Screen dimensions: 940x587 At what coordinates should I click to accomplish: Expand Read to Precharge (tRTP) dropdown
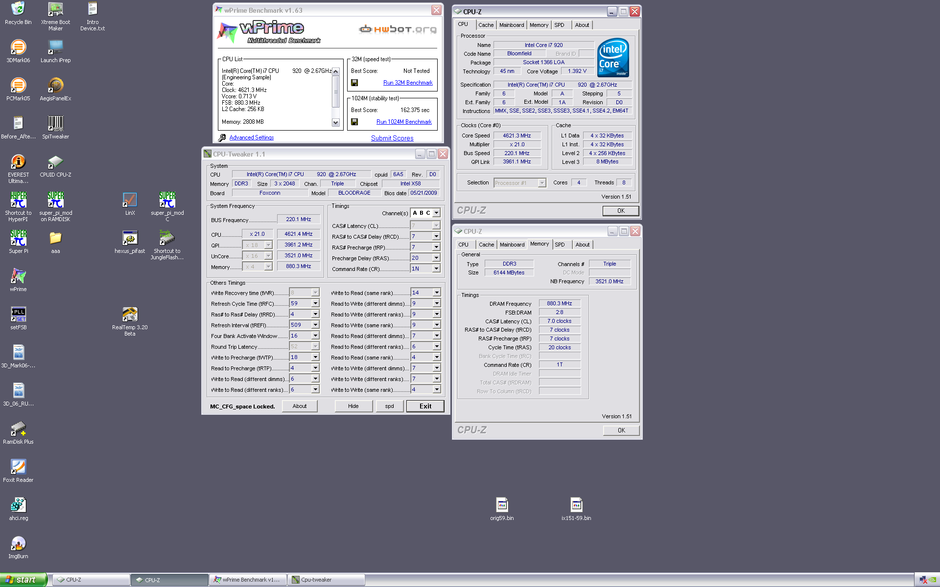315,368
